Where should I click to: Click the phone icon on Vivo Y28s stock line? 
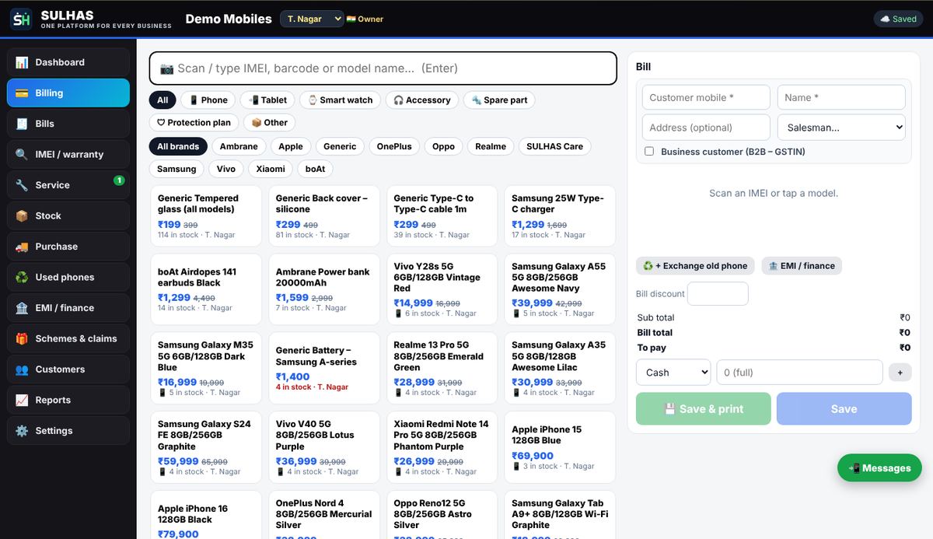point(398,313)
